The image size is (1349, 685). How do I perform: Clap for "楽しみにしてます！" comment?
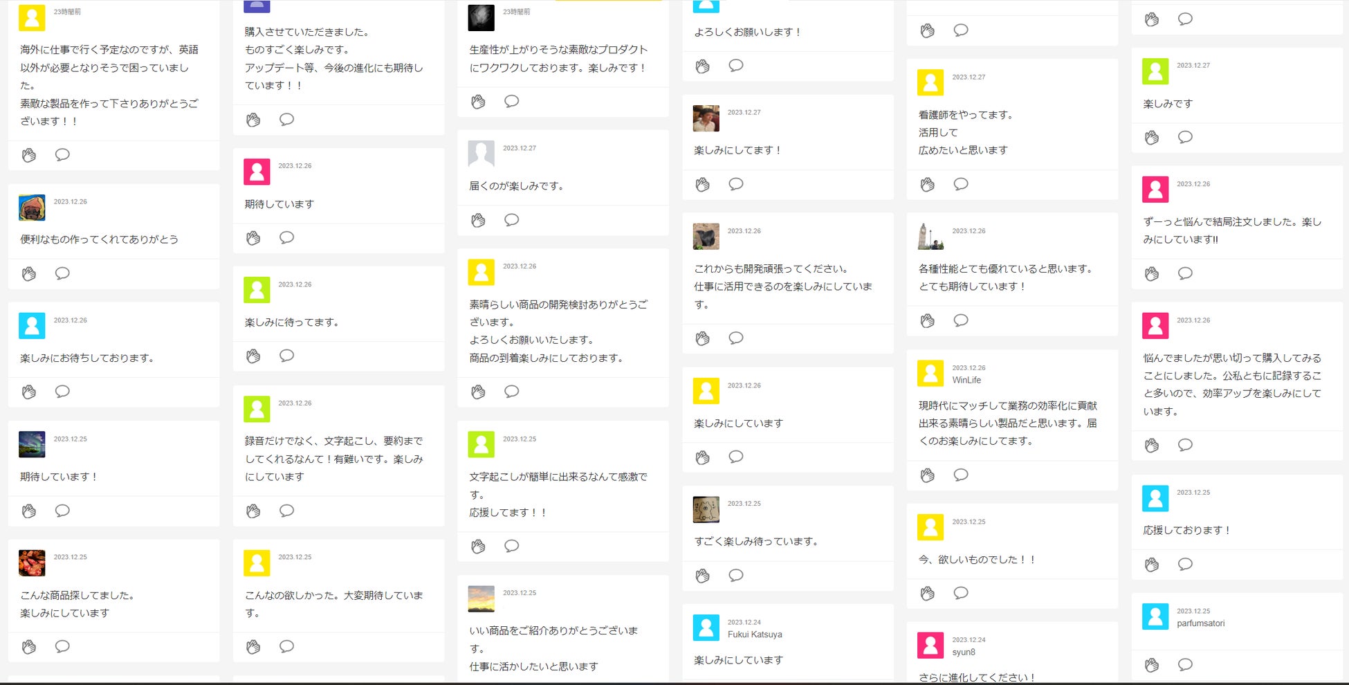pyautogui.click(x=702, y=185)
